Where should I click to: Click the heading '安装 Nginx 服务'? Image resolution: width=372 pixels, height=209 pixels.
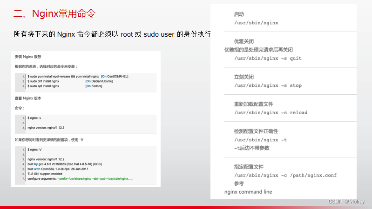(28, 57)
